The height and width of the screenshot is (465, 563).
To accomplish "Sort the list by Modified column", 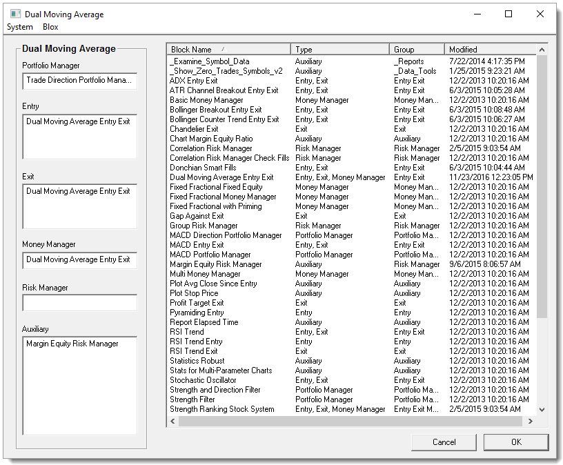I will (x=483, y=49).
